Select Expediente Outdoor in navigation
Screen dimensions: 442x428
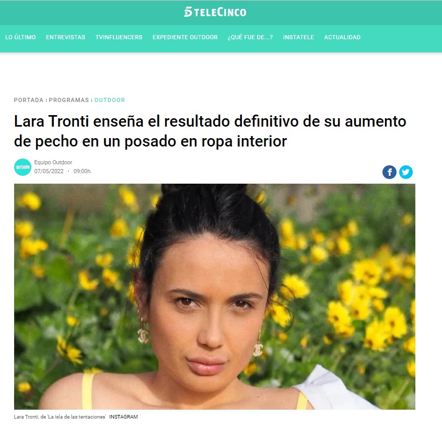tap(185, 37)
